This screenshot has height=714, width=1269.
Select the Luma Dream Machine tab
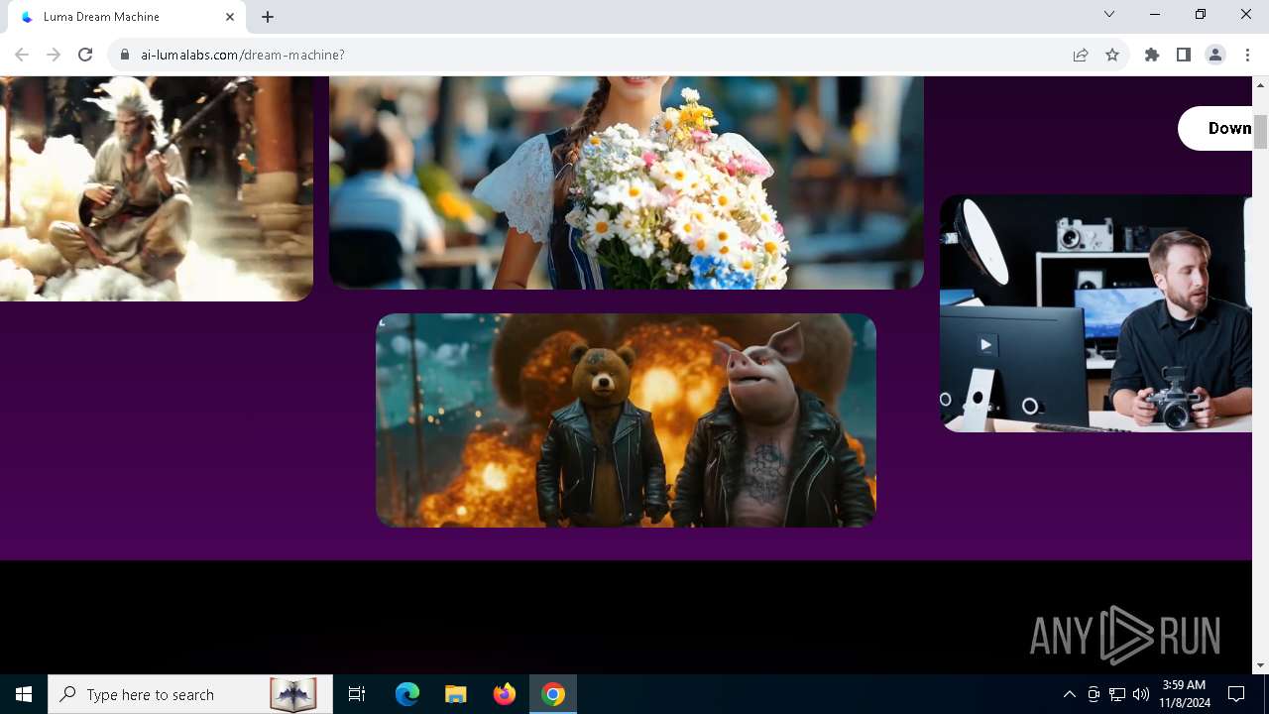(x=127, y=17)
